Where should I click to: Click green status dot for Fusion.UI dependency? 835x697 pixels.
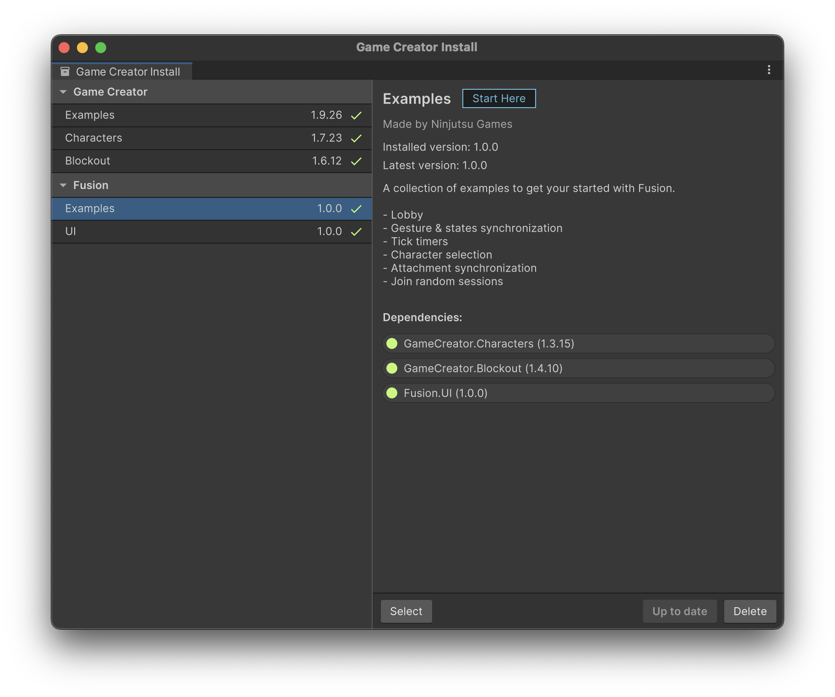[392, 393]
